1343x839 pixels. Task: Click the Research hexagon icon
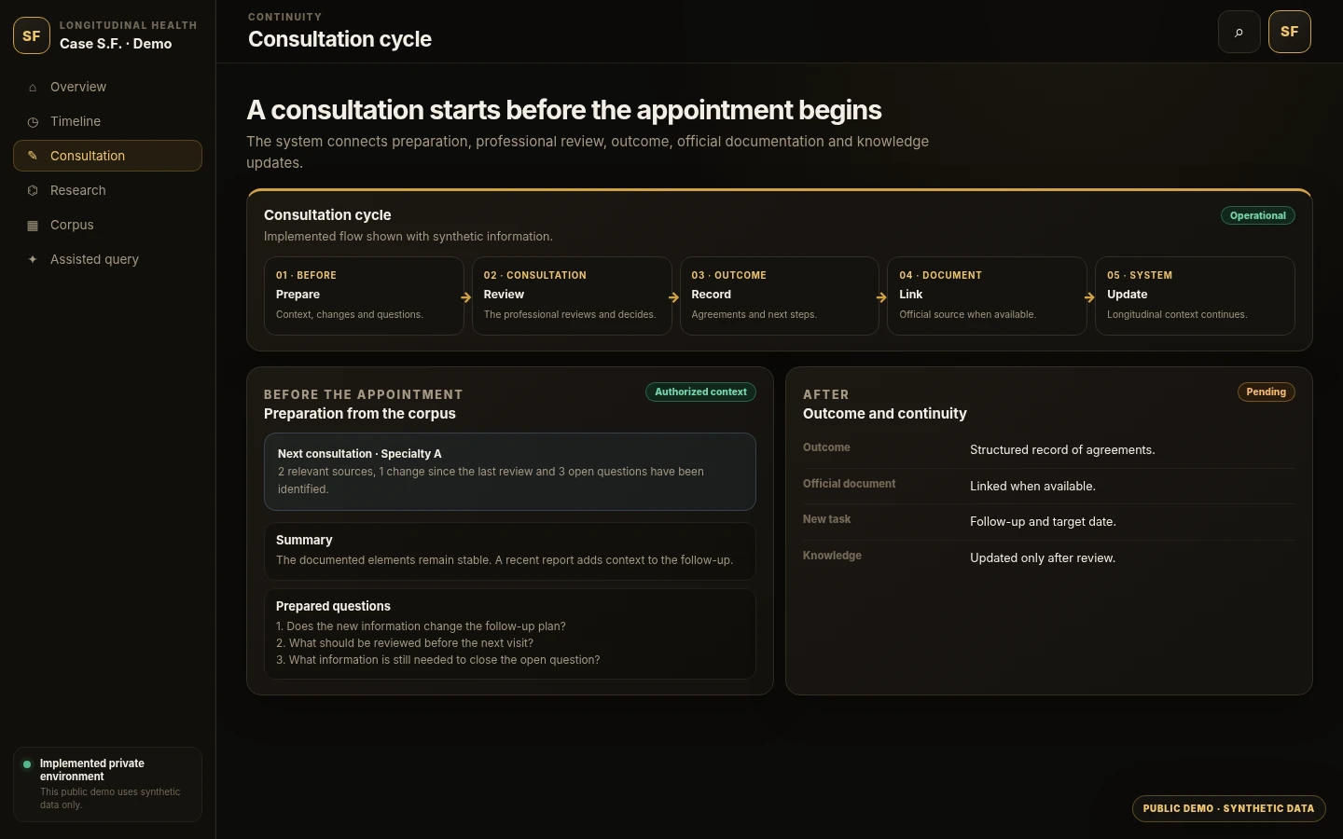(33, 190)
